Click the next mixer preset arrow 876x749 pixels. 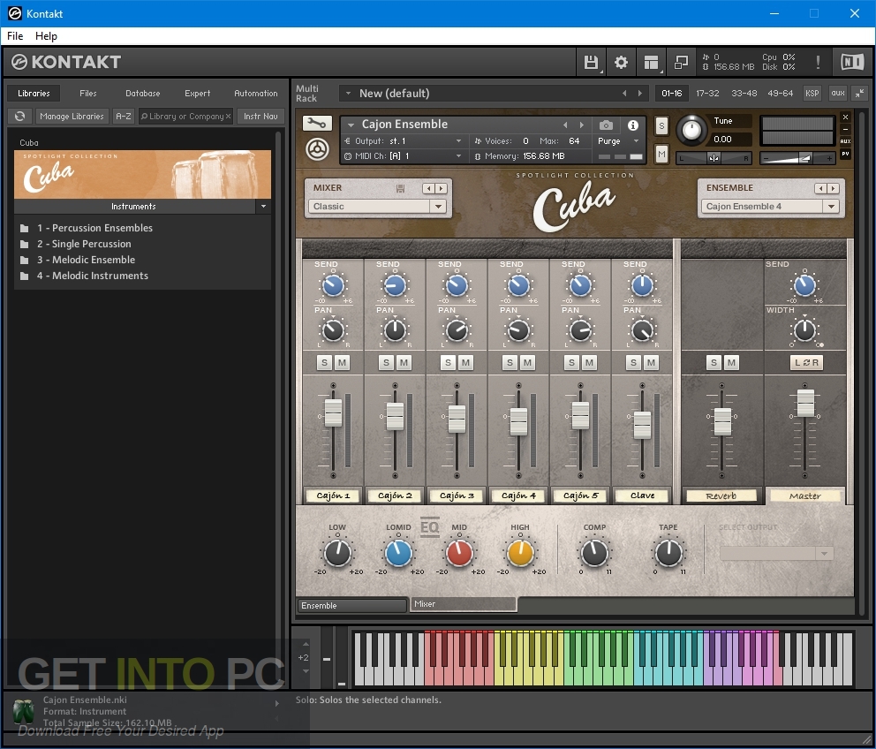click(442, 188)
